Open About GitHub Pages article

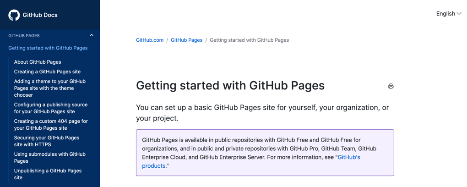click(38, 62)
